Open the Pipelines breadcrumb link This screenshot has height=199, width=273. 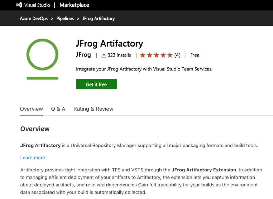65,18
